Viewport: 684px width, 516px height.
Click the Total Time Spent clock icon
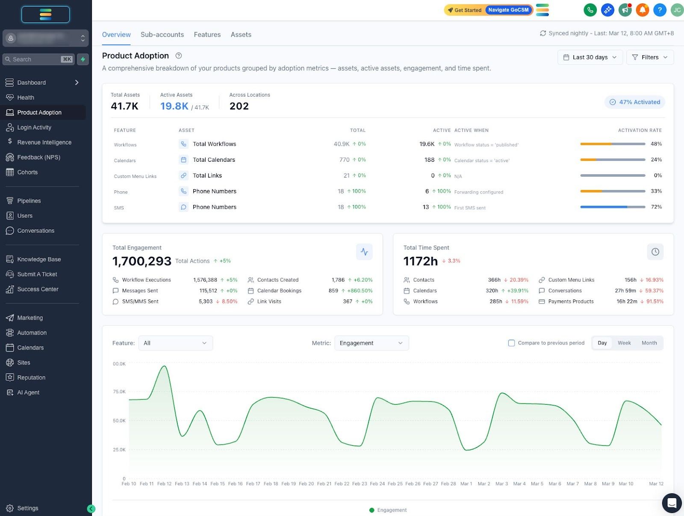[655, 252]
